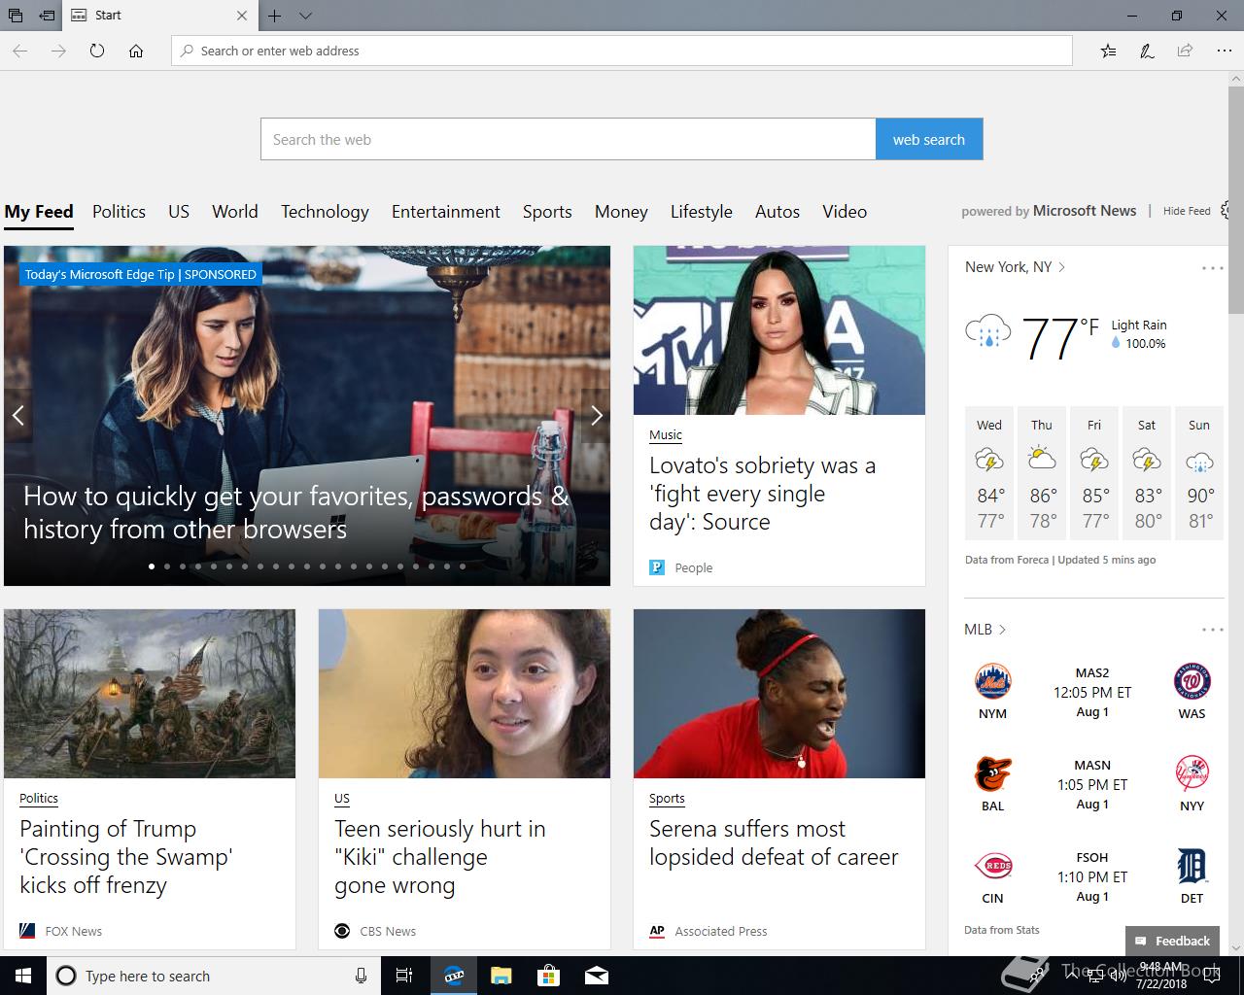Screen dimensions: 1244x995
Task: Open feed settings gear icon
Action: (1227, 210)
